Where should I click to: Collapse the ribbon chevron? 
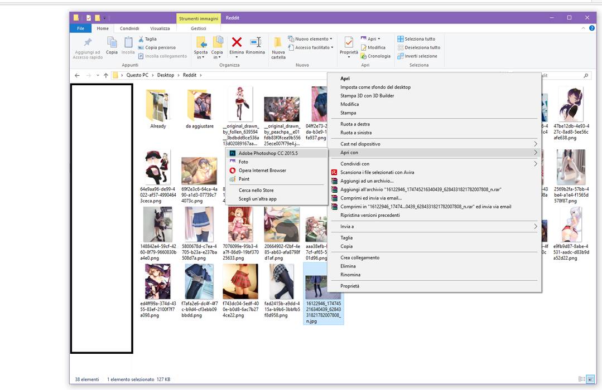tap(583, 28)
